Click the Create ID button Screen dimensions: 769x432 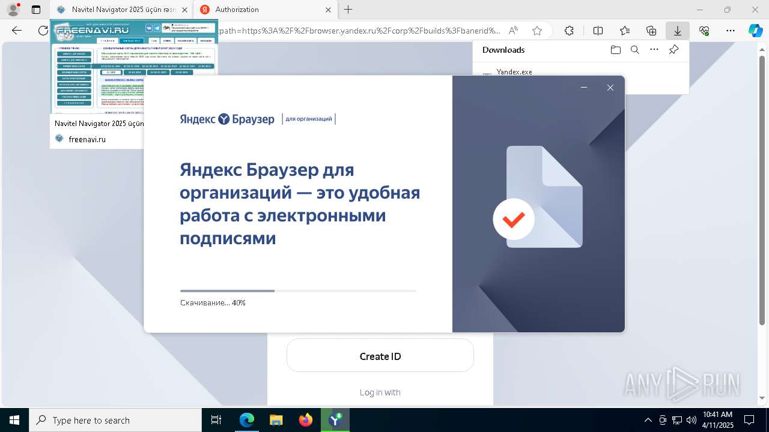tap(380, 356)
